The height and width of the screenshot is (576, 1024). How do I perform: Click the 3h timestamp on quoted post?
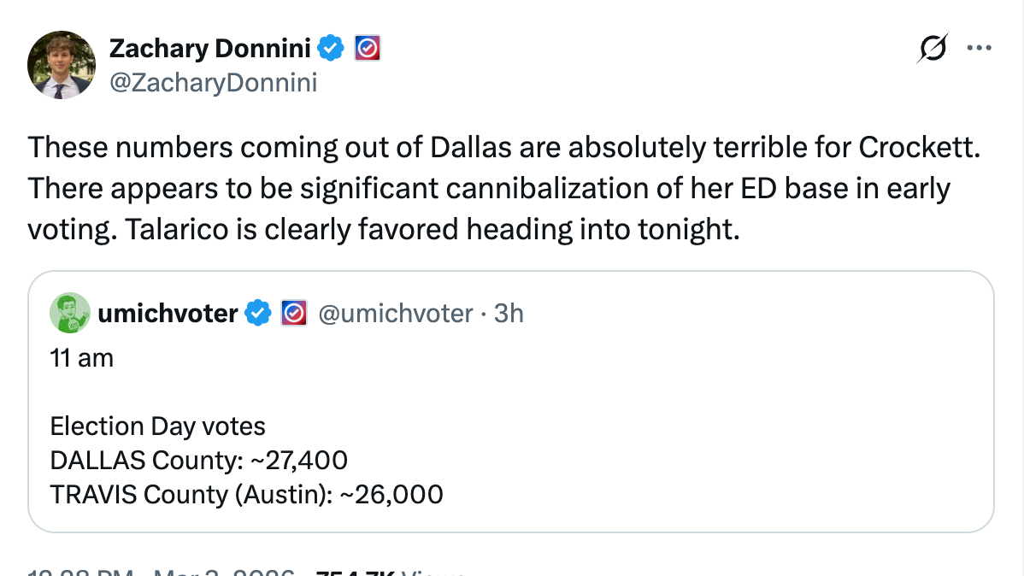509,314
